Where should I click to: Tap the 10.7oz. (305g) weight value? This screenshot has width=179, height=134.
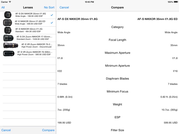(170, 110)
